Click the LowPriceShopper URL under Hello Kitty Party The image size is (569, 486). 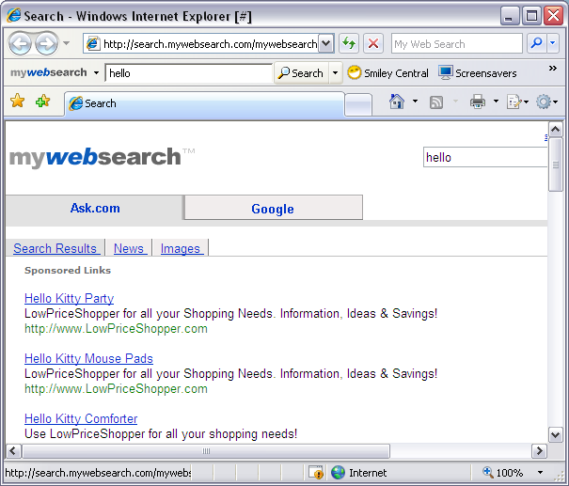tap(116, 329)
